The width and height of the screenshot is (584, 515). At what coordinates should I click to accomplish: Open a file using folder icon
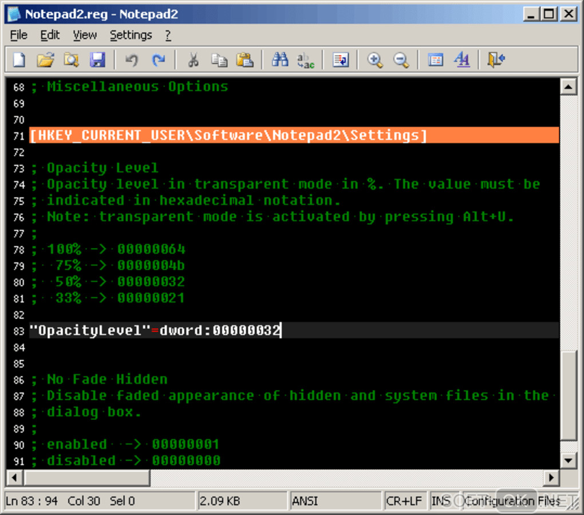click(x=45, y=60)
